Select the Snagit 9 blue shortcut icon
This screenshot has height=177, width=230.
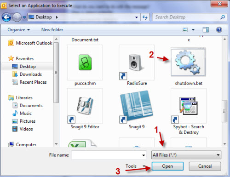pos(137,106)
